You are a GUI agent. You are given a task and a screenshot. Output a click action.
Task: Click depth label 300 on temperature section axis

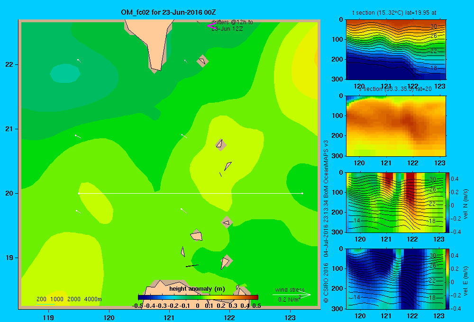337,79
